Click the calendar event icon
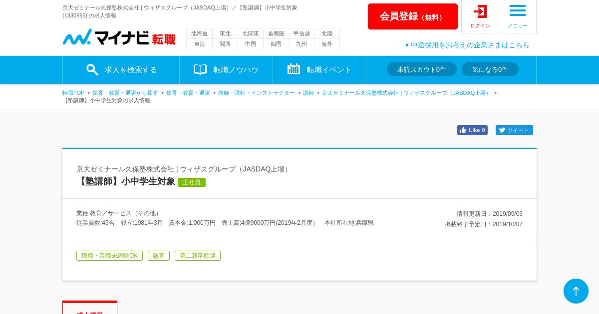Image resolution: width=599 pixels, height=314 pixels. point(294,69)
